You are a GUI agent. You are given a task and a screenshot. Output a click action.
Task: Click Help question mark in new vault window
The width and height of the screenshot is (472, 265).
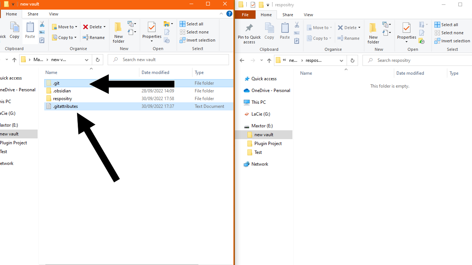[229, 14]
